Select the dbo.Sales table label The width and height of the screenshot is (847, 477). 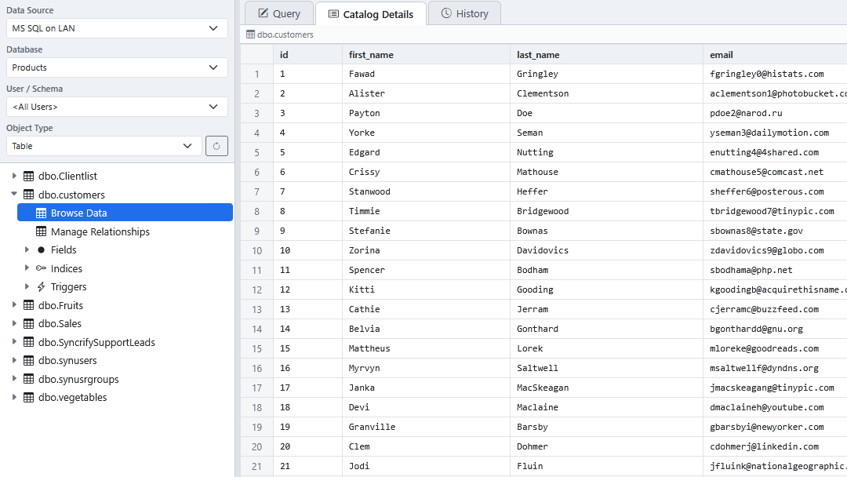[60, 323]
